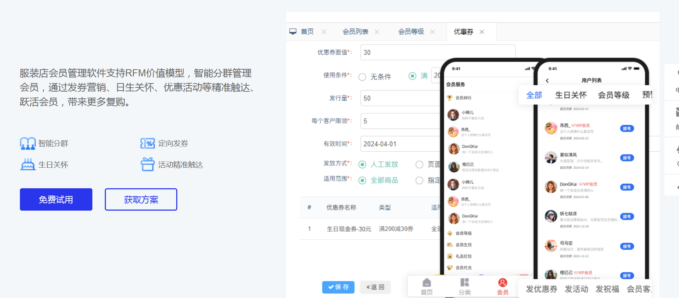
Task: Click the 每个客户限领 input field
Action: 400,121
